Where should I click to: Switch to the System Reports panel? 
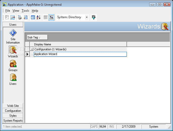(x=13, y=120)
